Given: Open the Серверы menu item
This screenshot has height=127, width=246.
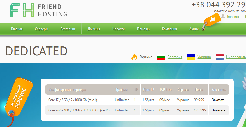Looking at the screenshot, I should (41, 29).
